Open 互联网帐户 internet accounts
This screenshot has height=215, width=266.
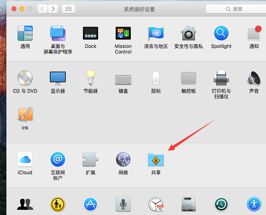58,159
